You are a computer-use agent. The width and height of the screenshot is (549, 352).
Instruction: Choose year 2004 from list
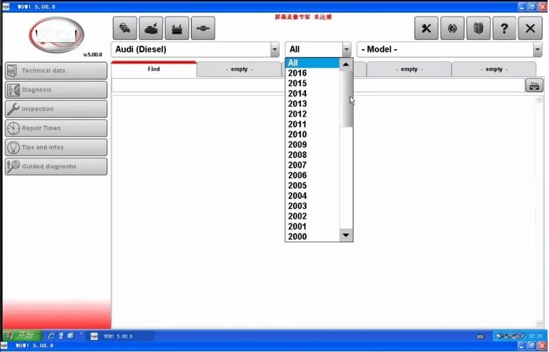[x=312, y=196]
